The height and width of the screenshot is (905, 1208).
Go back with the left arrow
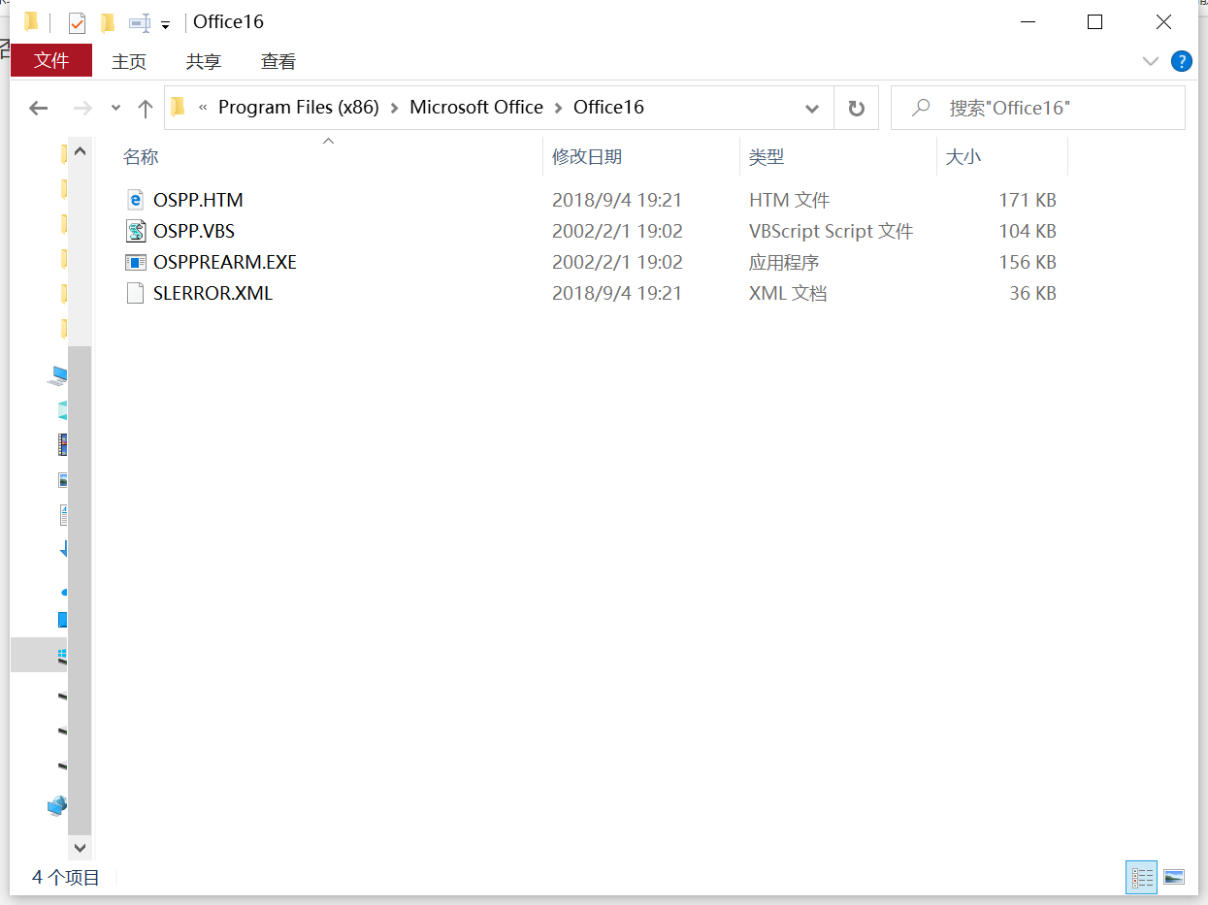pos(39,108)
